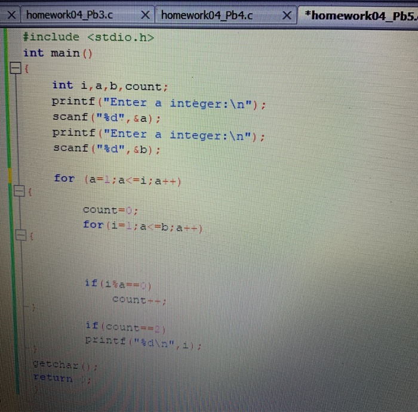The image size is (418, 412).
Task: Switch to the homework04_Pb4.c tab
Action: pyautogui.click(x=207, y=16)
